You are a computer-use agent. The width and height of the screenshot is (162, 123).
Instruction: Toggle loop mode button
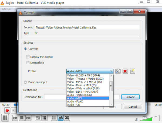click(x=60, y=118)
